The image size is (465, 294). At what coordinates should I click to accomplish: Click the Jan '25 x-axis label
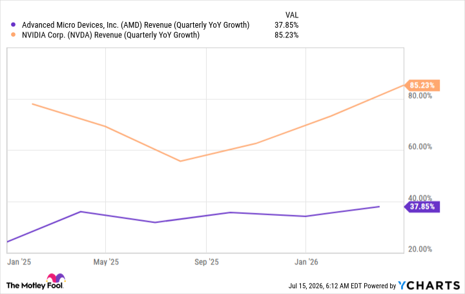pos(19,262)
